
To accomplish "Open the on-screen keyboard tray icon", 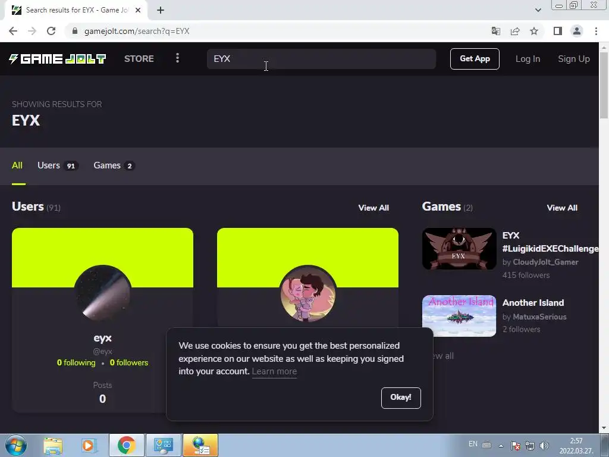I will click(486, 445).
